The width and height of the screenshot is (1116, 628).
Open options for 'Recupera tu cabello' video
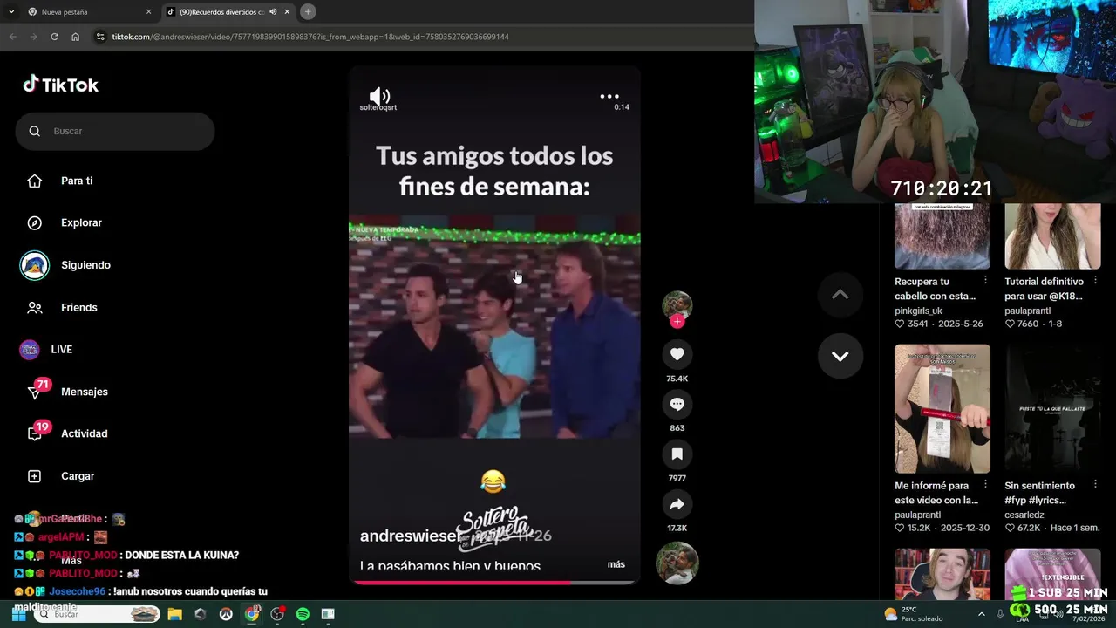click(x=985, y=281)
